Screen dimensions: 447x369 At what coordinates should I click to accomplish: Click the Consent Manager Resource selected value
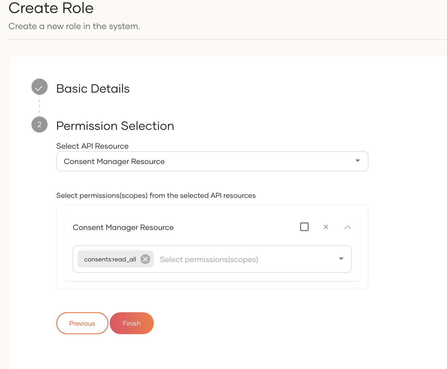pyautogui.click(x=114, y=161)
